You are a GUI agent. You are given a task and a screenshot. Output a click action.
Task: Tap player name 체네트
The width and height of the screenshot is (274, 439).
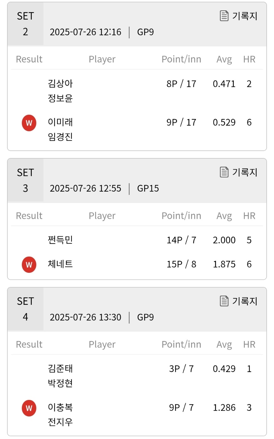(x=60, y=264)
